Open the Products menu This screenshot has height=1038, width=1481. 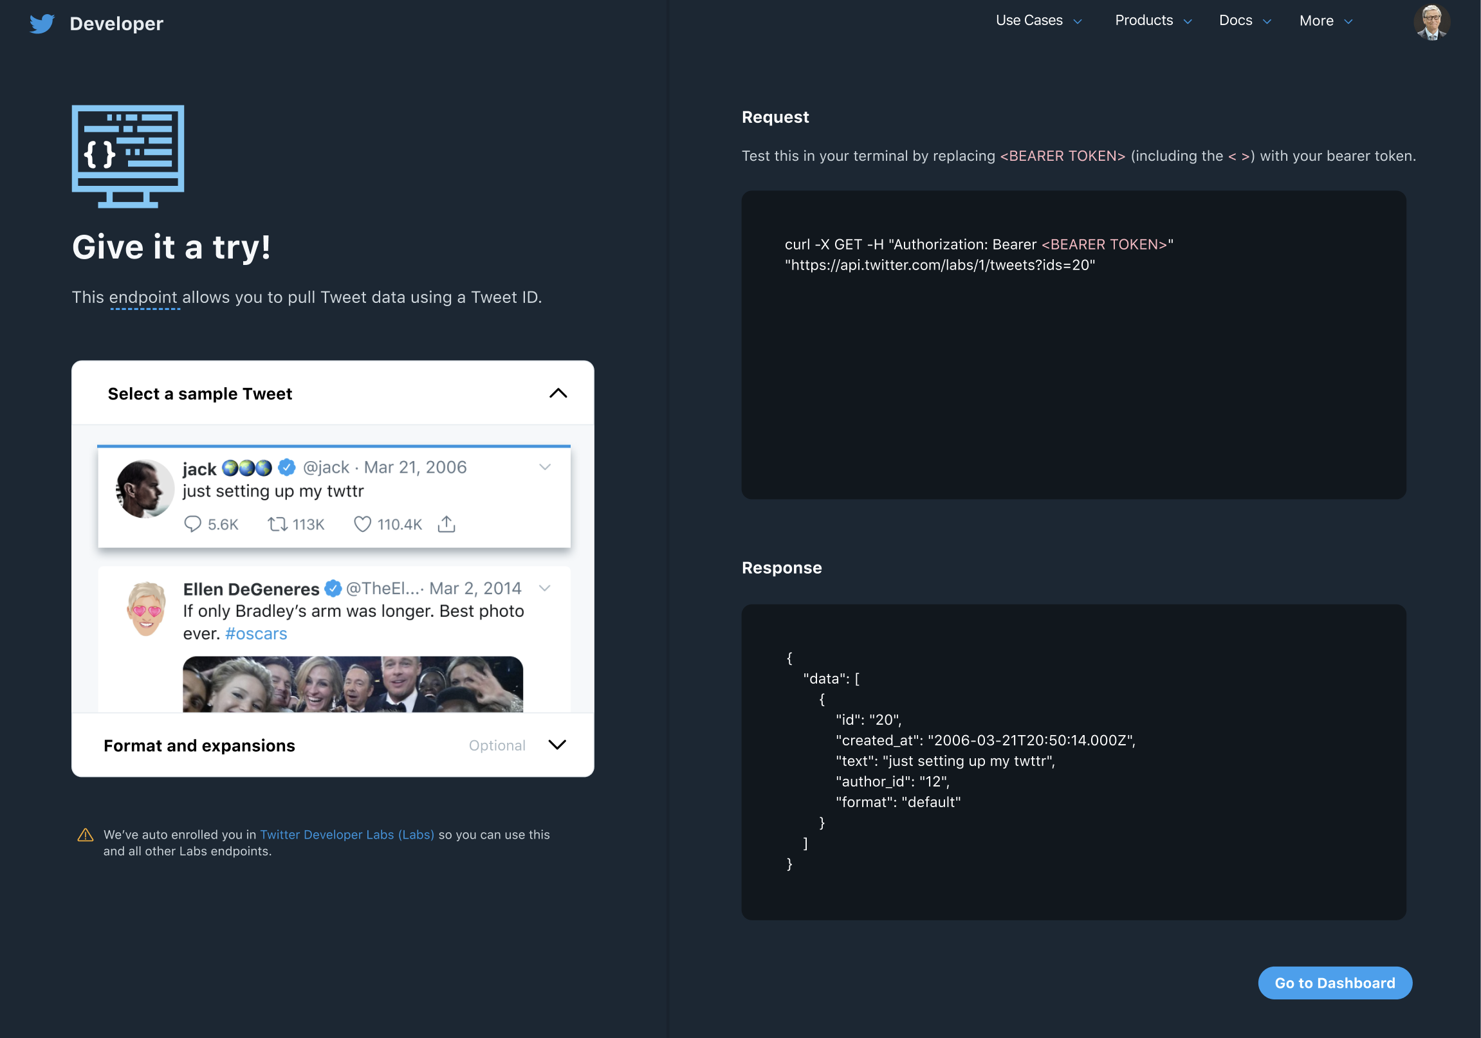1154,21
